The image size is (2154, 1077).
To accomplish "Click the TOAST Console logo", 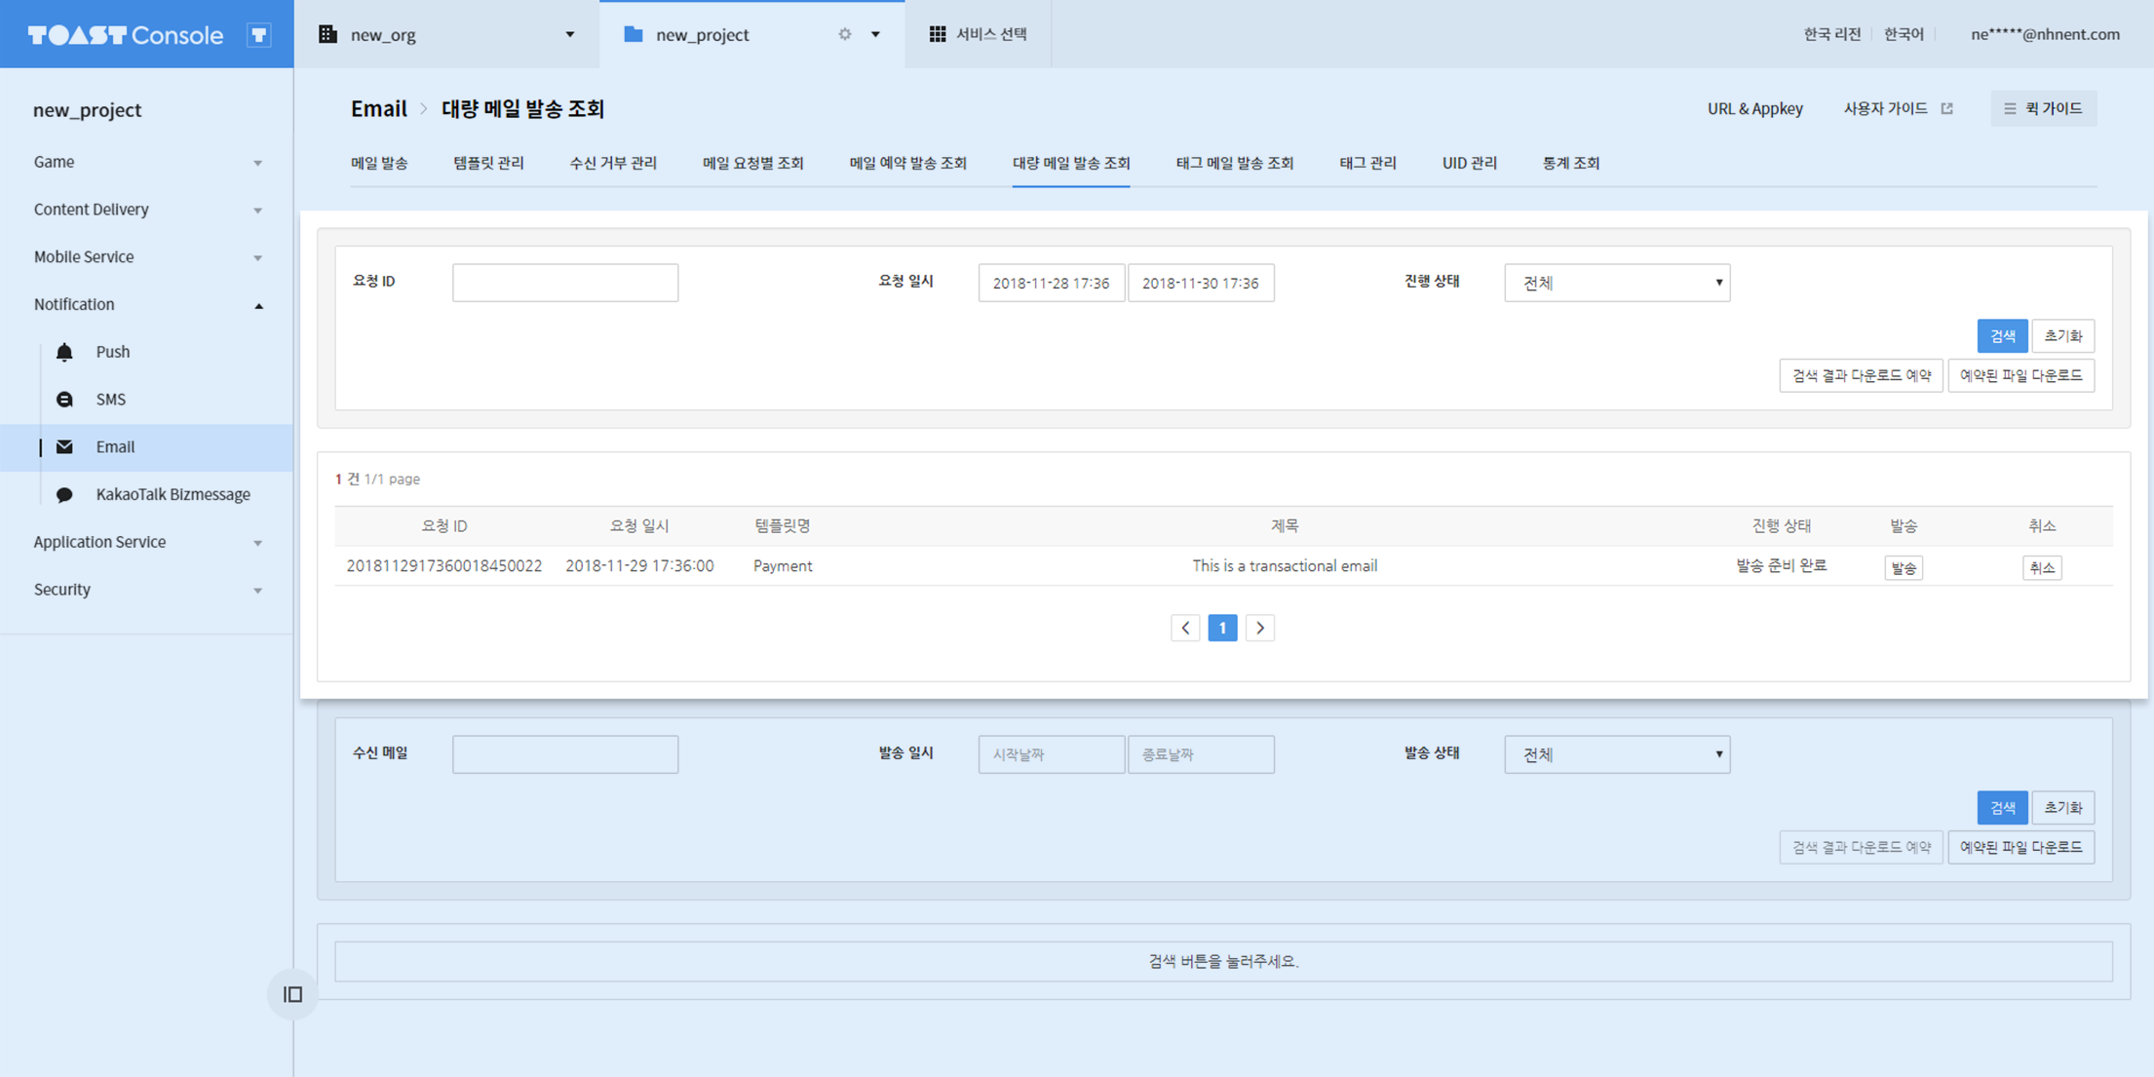I will click(x=126, y=35).
